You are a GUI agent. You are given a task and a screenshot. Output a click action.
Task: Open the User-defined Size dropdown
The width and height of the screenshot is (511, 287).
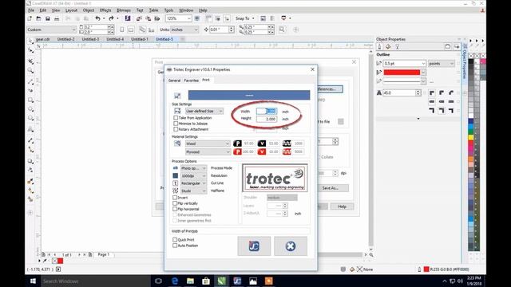click(x=204, y=111)
